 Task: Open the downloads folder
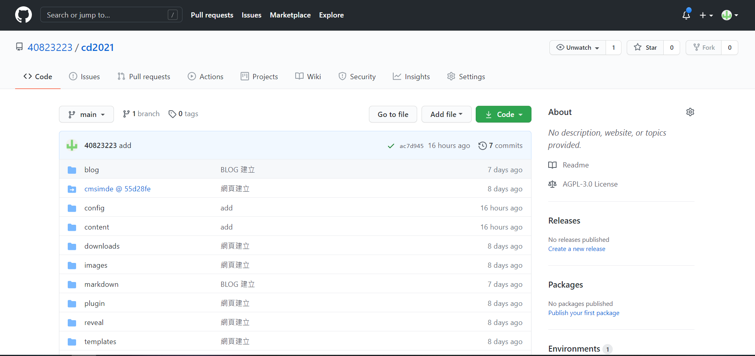point(102,246)
